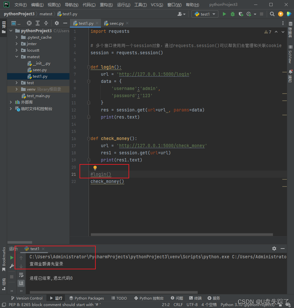Click the UTF-8 encoding in status bar

192,304
